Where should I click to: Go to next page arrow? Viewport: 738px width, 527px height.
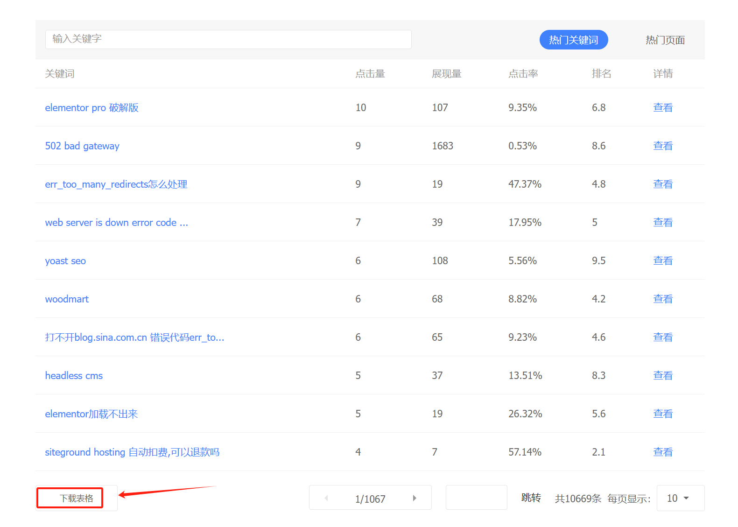click(414, 498)
